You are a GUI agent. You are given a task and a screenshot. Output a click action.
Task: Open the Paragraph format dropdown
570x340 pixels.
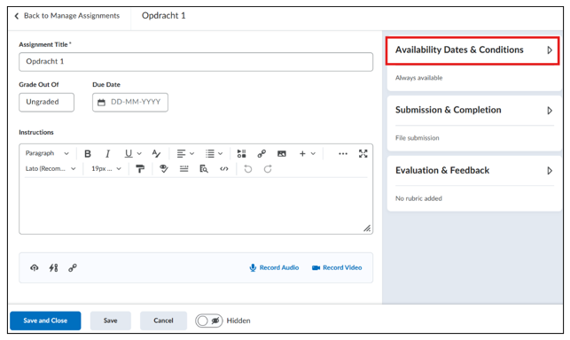(47, 153)
